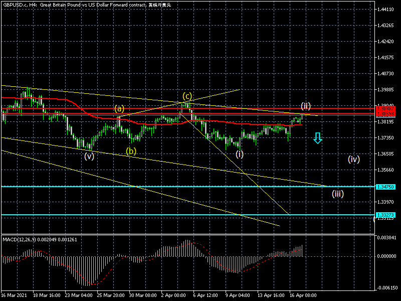Select the projected (iii) wave label
The image size is (401, 301).
pyautogui.click(x=337, y=194)
